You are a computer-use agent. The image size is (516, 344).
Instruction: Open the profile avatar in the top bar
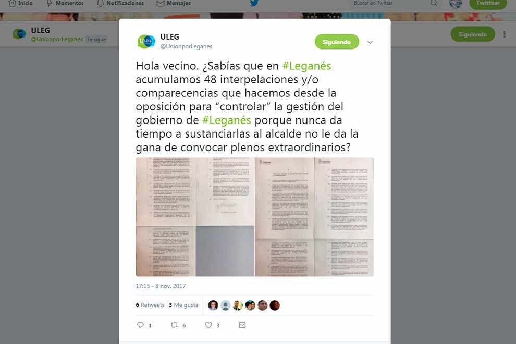click(x=456, y=4)
